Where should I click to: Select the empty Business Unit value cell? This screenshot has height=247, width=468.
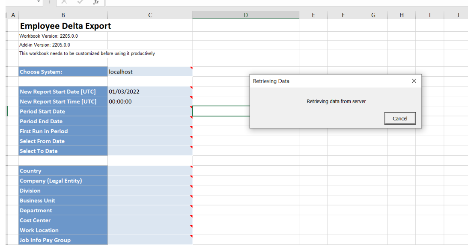point(150,200)
